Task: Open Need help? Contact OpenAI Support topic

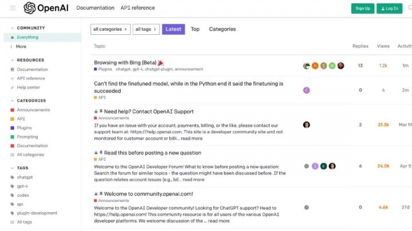Action: click(149, 112)
